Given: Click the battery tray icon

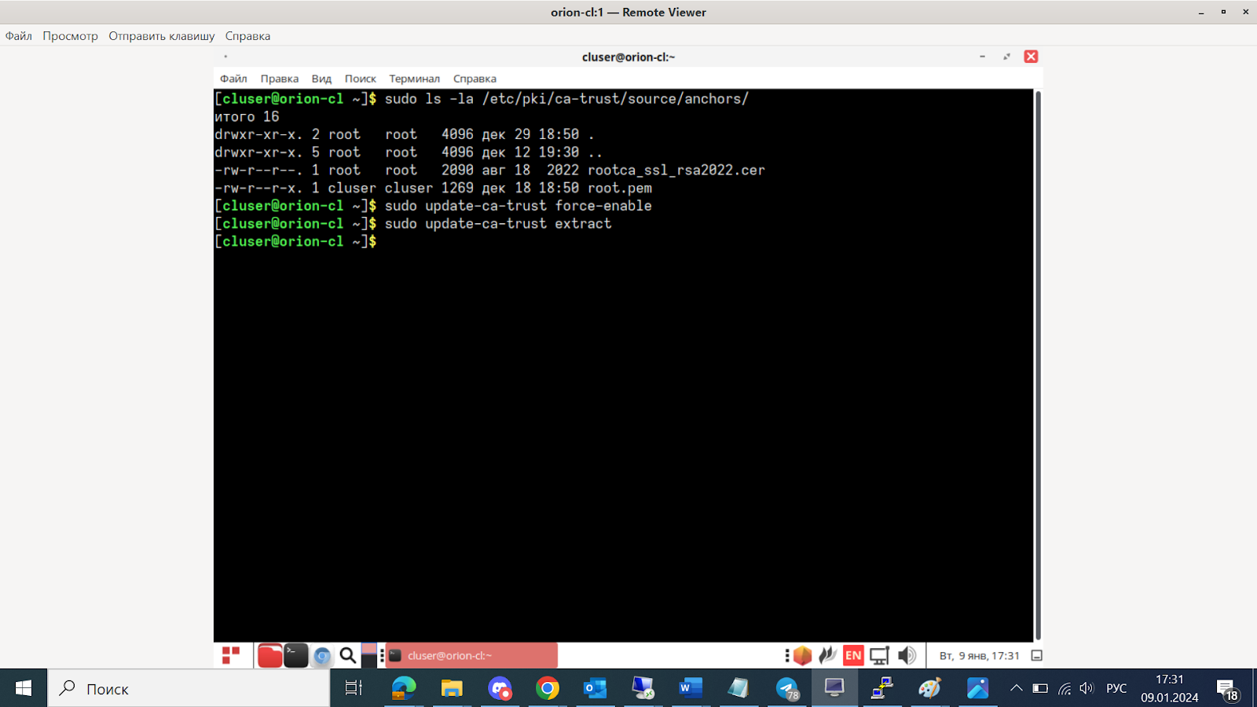Looking at the screenshot, I should click(x=1040, y=688).
